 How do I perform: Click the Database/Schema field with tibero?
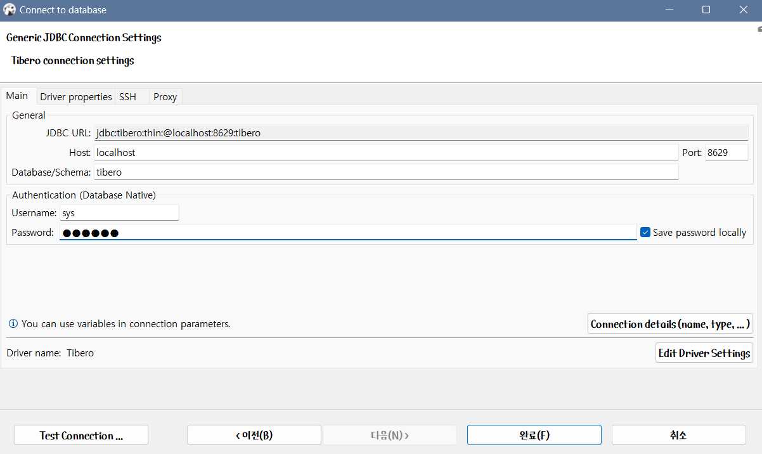(386, 172)
